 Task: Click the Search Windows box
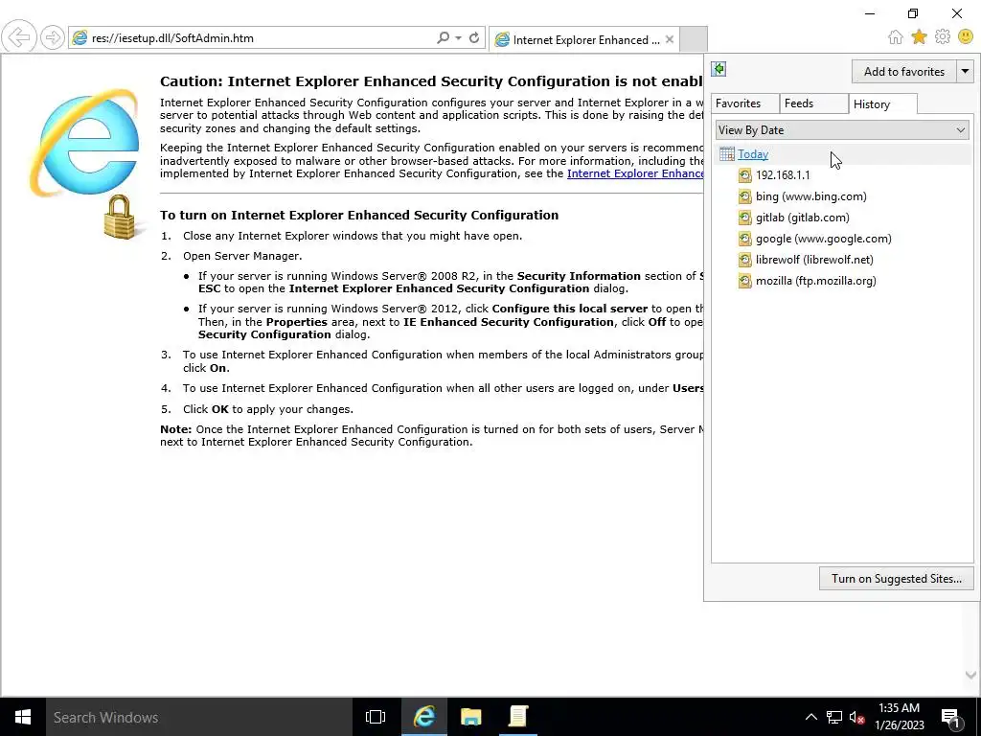coord(199,717)
